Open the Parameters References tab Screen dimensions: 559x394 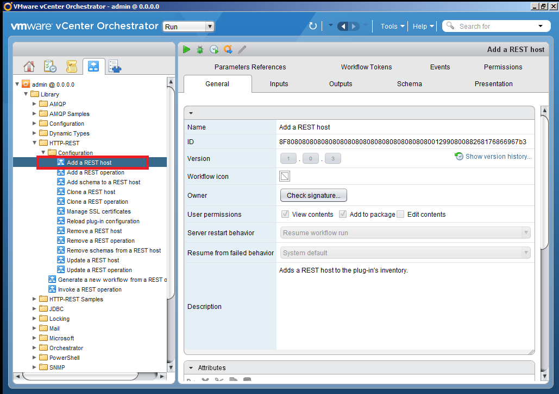[250, 67]
